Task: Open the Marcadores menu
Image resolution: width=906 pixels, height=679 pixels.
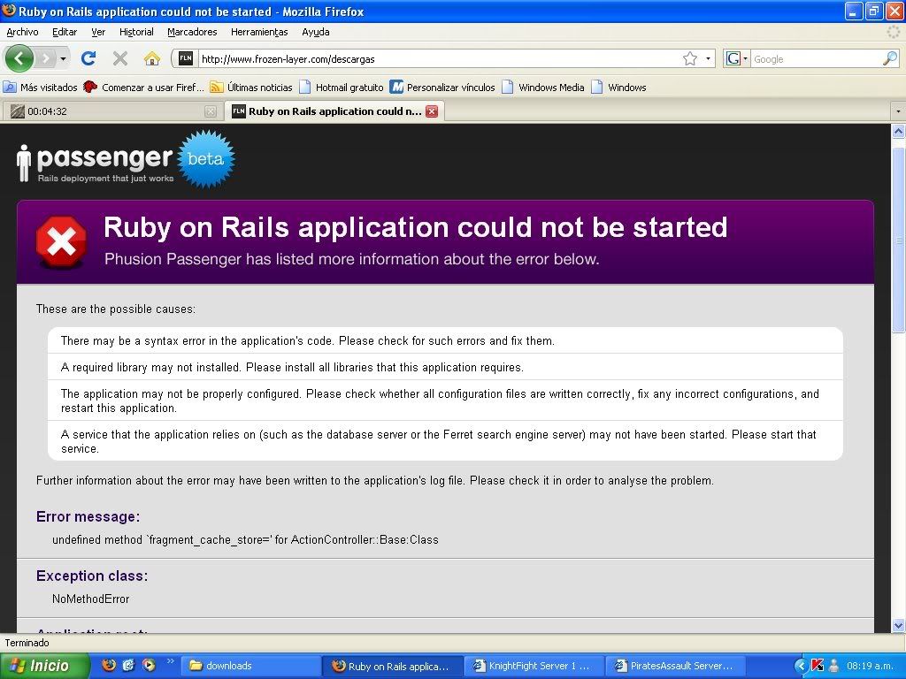Action: pos(192,32)
